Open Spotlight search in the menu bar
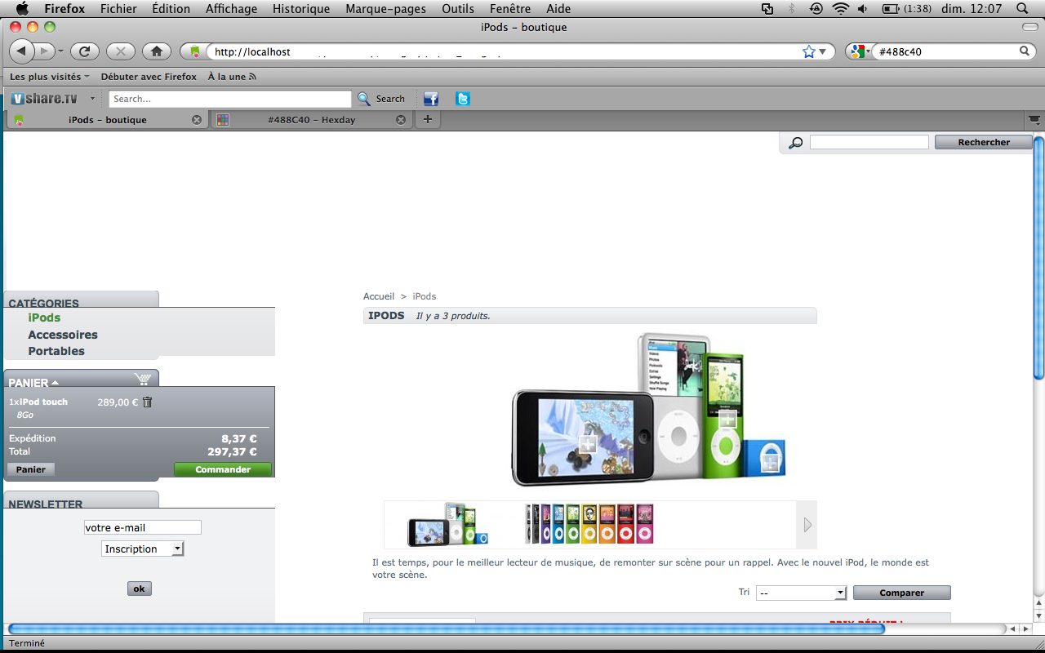Image resolution: width=1045 pixels, height=653 pixels. pyautogui.click(x=1022, y=9)
